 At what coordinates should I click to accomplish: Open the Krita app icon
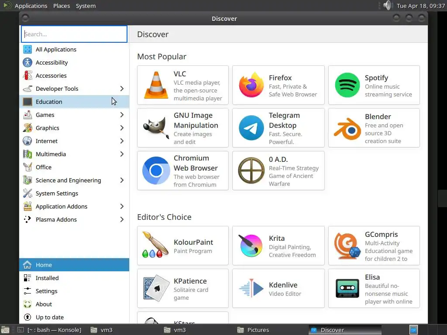251,246
